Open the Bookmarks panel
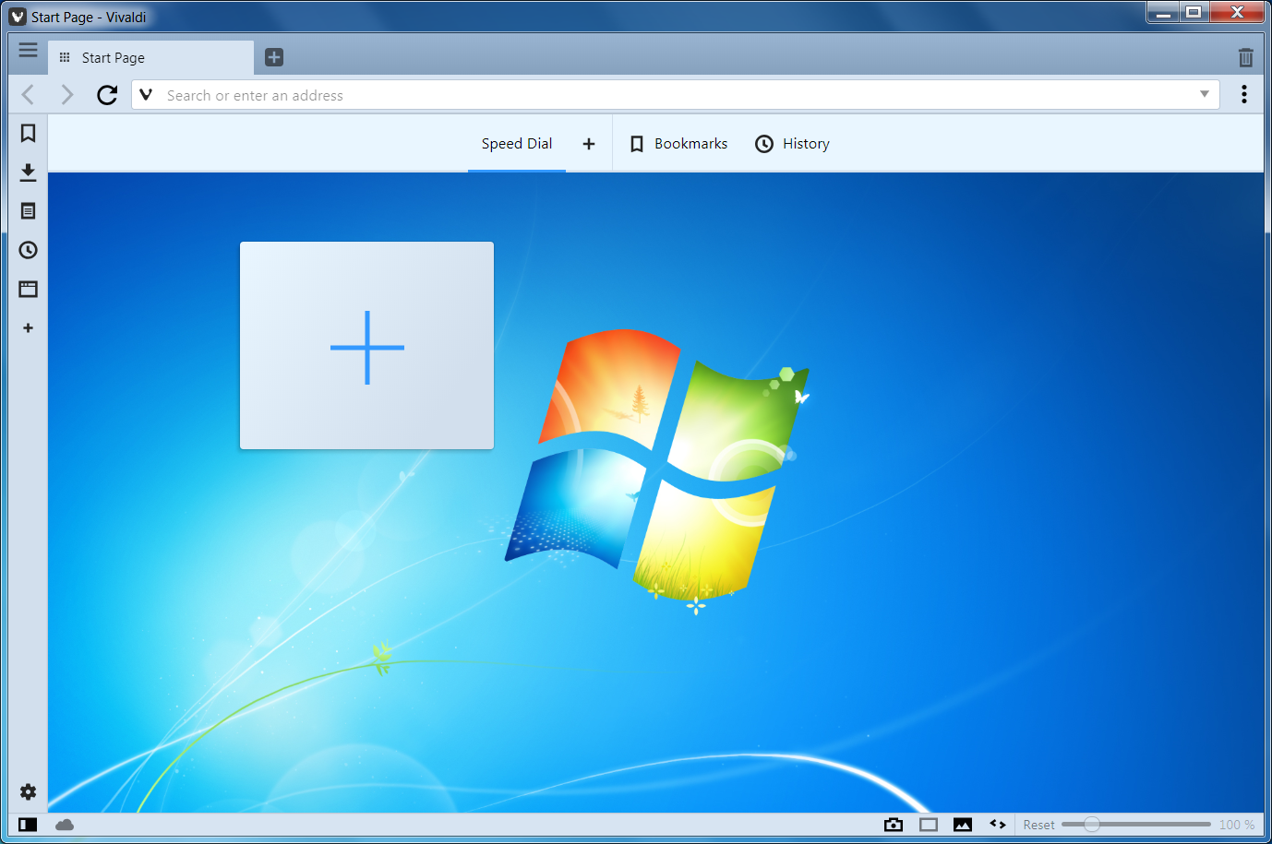 click(x=28, y=134)
